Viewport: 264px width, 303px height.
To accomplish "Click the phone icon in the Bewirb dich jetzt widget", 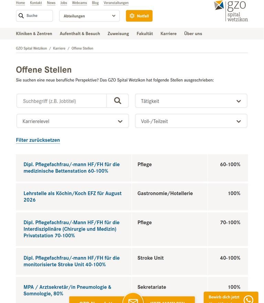I will tap(248, 299).
